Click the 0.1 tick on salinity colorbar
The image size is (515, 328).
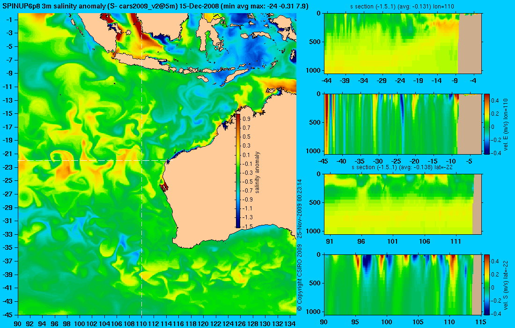pyautogui.click(x=247, y=155)
